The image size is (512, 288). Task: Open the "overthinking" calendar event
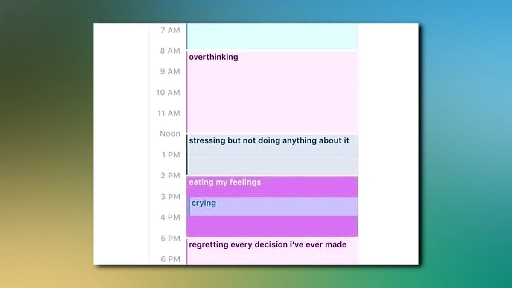(x=272, y=92)
